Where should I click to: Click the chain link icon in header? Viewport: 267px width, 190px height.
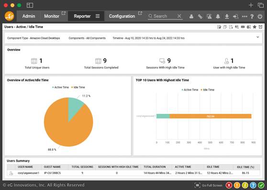click(x=200, y=16)
